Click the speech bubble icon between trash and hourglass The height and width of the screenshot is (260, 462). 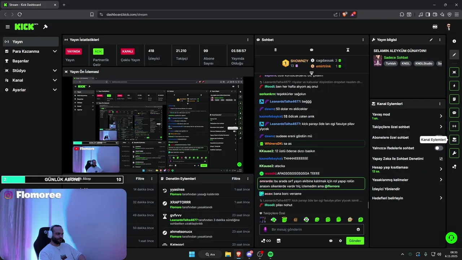[311, 50]
